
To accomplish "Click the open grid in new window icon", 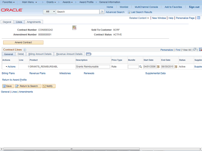I will [x=195, y=49].
